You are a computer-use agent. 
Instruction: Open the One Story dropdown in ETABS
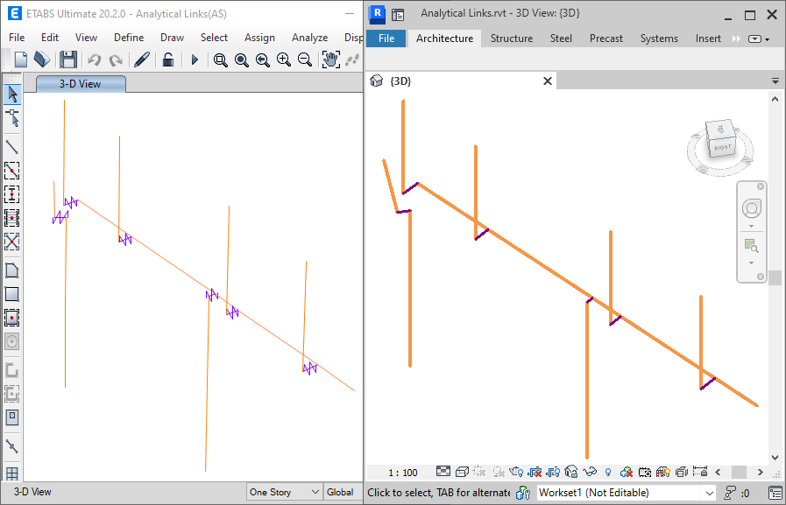tap(283, 492)
